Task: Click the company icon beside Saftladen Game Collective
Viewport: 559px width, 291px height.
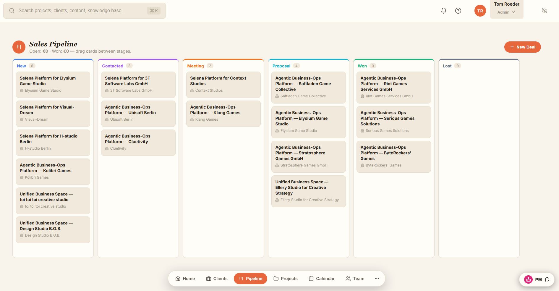Action: [x=277, y=96]
